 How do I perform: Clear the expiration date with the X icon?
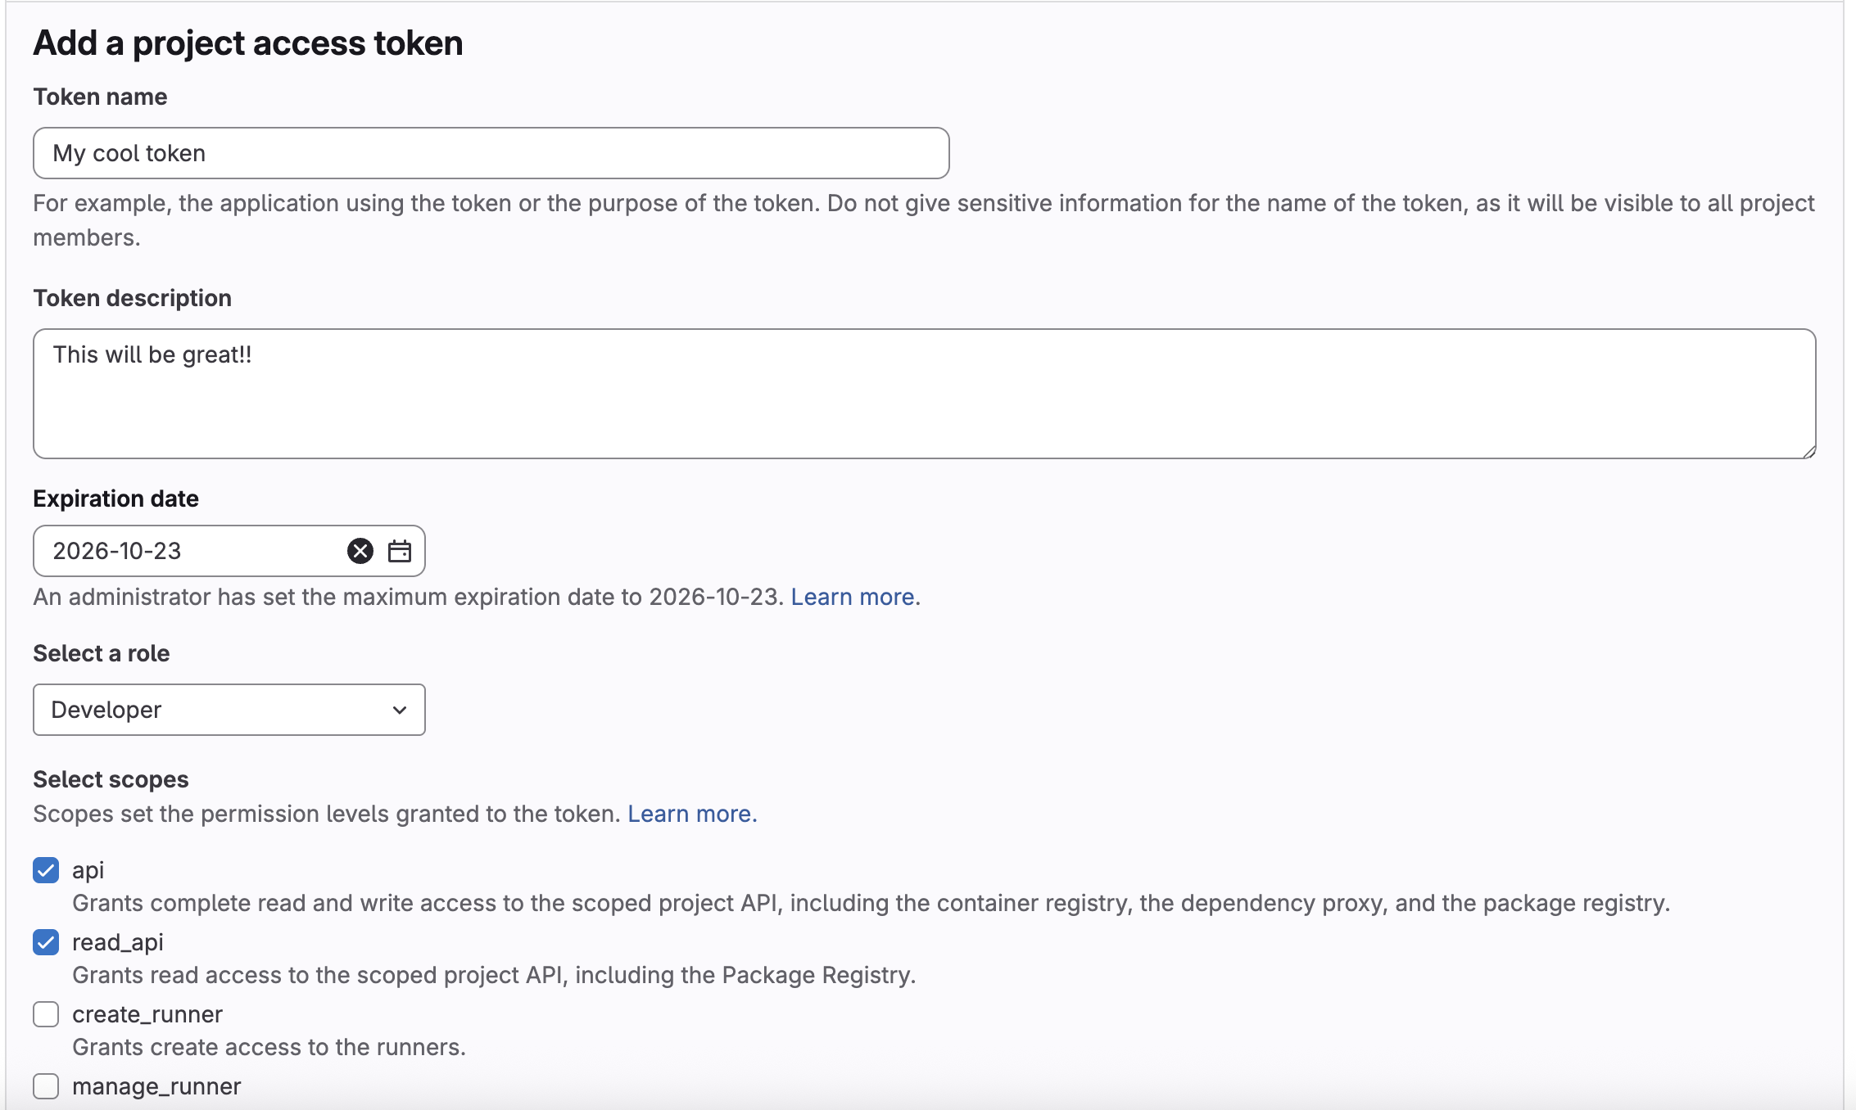[x=360, y=551]
